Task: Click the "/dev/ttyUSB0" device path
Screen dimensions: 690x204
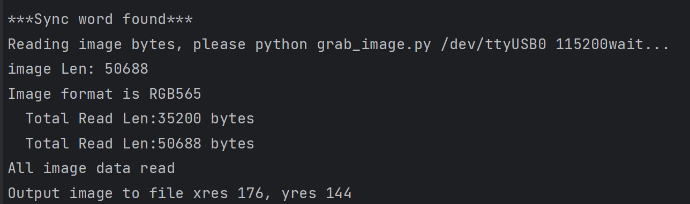Action: click(493, 44)
